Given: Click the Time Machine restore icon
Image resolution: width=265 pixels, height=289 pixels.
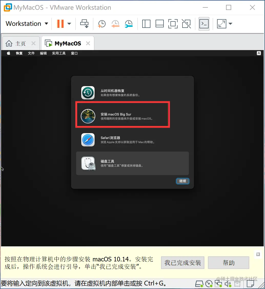Looking at the screenshot, I should pos(88,93).
